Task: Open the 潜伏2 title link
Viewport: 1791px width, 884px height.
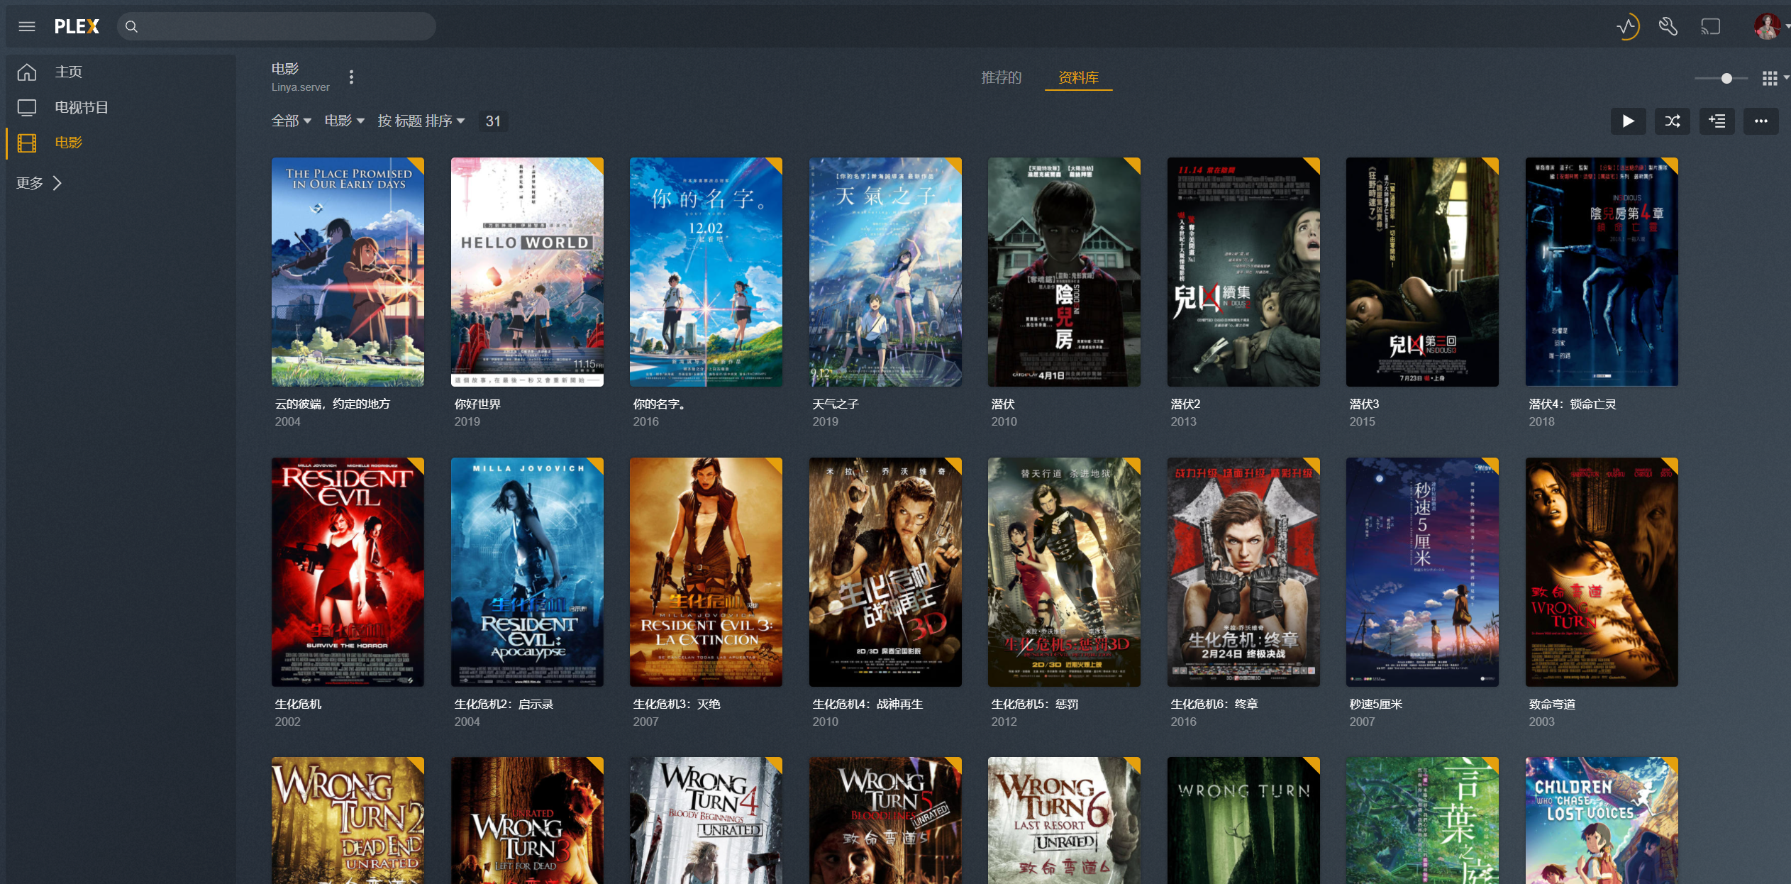Action: coord(1185,404)
